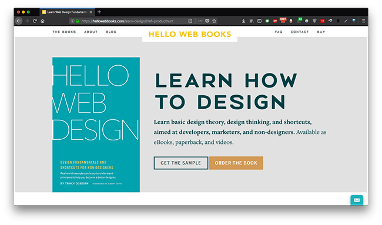This screenshot has width=382, height=225.
Task: Click the yellow minimize window button
Action: pos(24,12)
